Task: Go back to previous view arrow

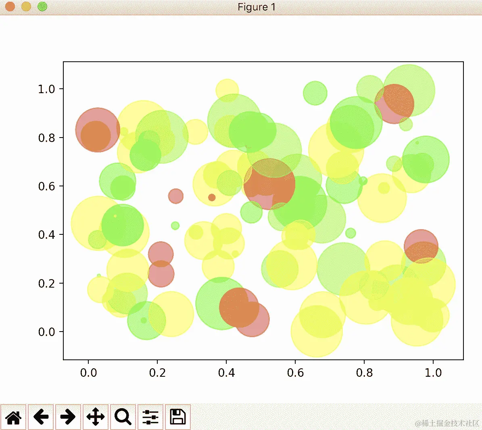Action: pos(41,417)
